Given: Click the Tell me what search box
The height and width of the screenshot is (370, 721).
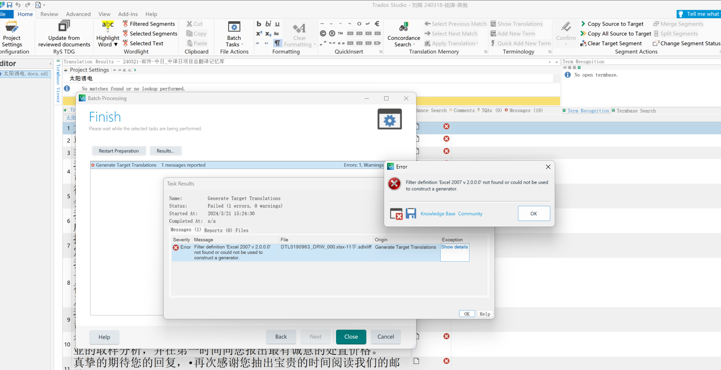Looking at the screenshot, I should (x=698, y=14).
